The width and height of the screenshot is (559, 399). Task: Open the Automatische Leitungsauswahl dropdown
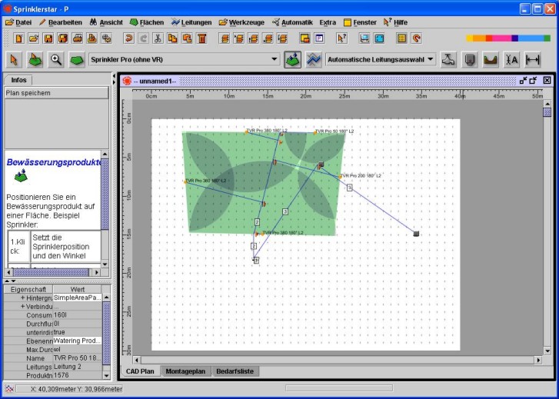(x=431, y=59)
